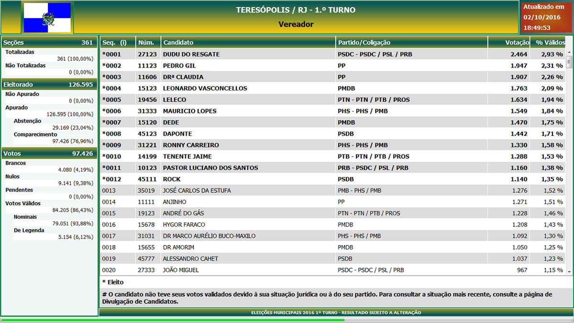574x323 pixels.
Task: Click the (i) info marker in Seq. header
Action: [x=123, y=43]
